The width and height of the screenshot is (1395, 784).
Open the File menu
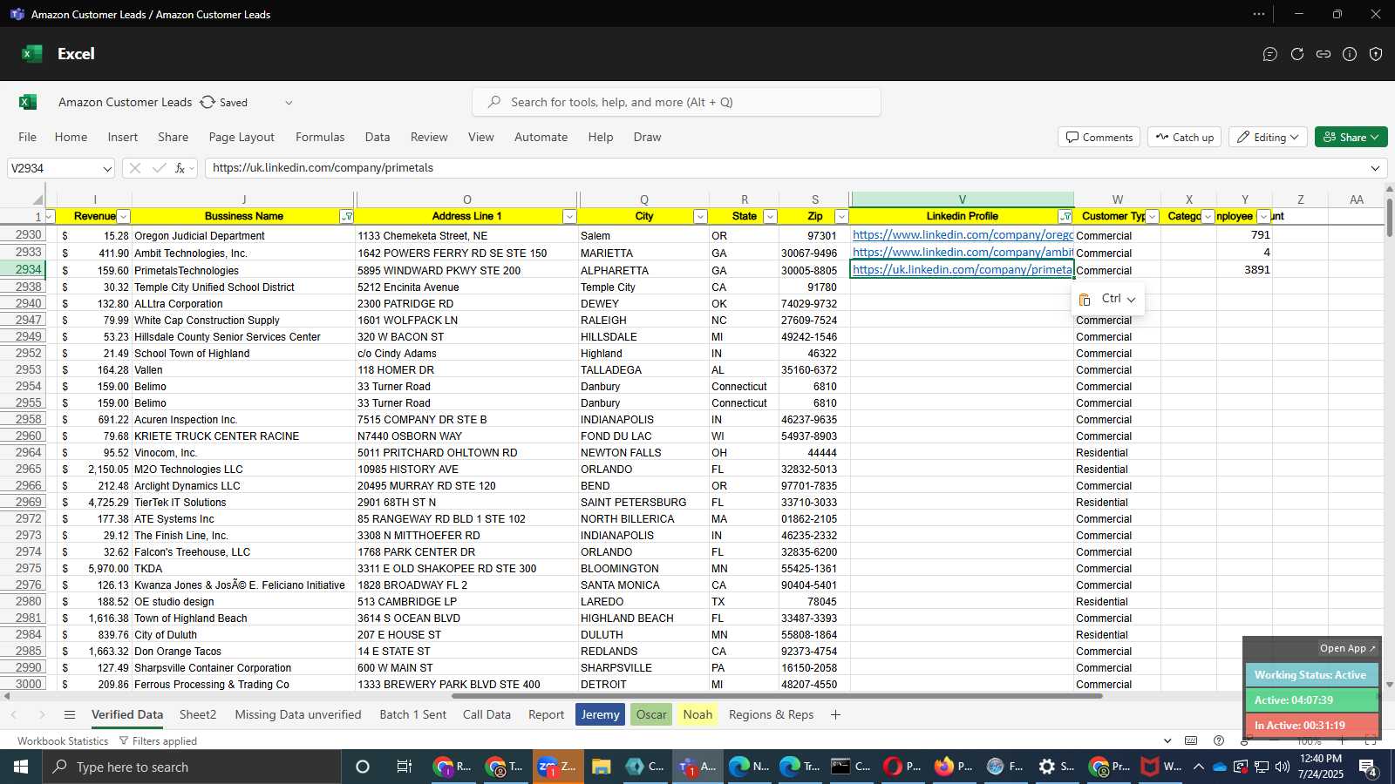coord(28,138)
